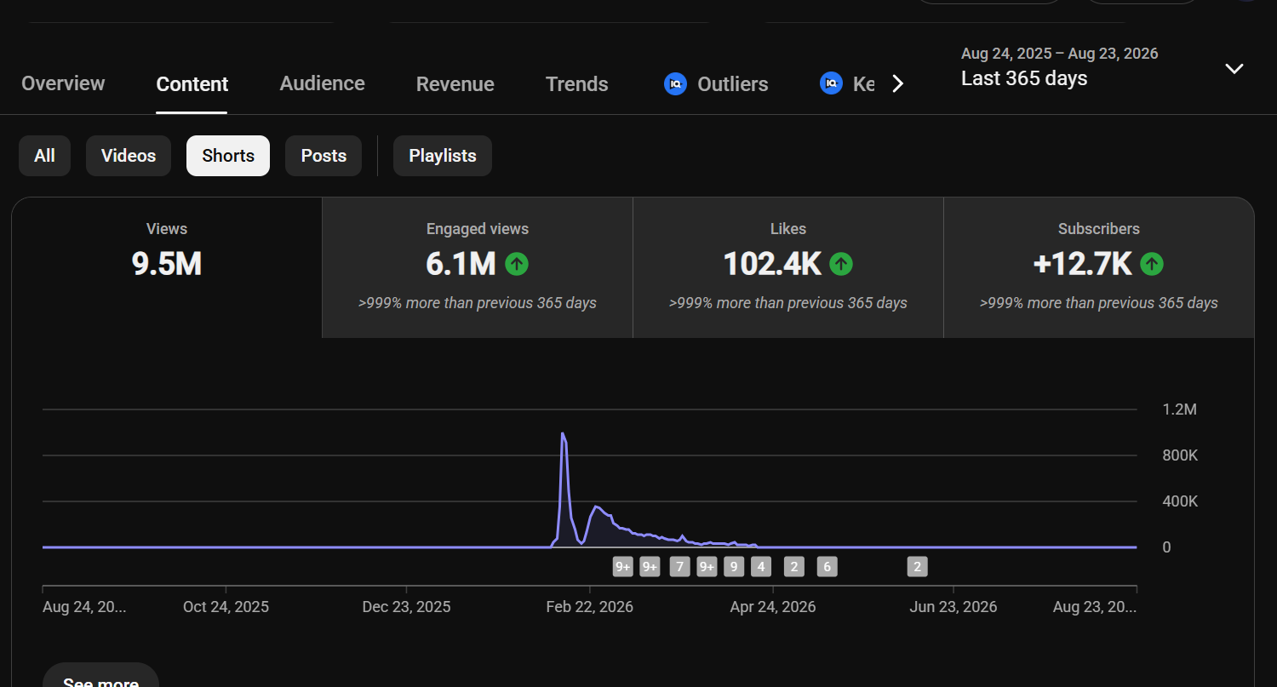Click the green up arrow beside Likes 102.4K
The width and height of the screenshot is (1277, 687).
pos(841,264)
